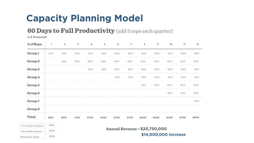Viewport: 254px width, 143px height.
Task: Click the '# of Reps' header cell
Action: [x=34, y=44]
